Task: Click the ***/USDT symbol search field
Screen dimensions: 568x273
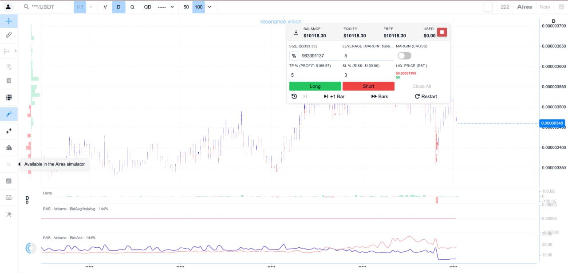Action: pos(47,7)
